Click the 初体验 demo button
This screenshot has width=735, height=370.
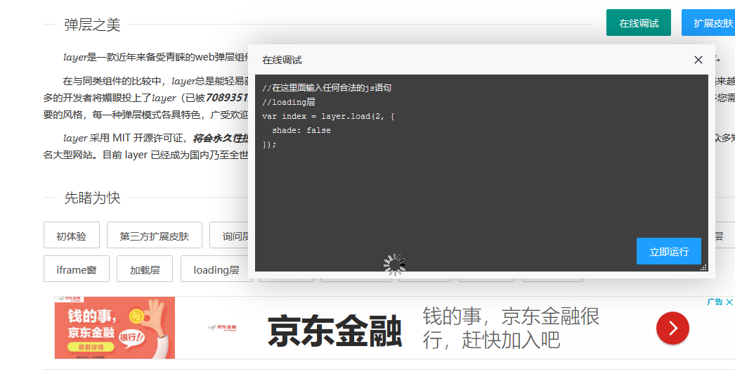pyautogui.click(x=71, y=235)
